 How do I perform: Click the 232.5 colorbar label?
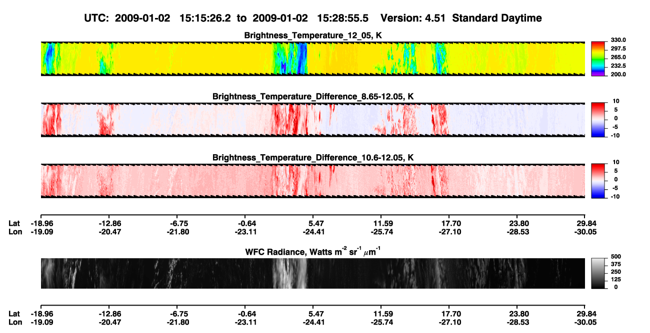tap(618, 65)
